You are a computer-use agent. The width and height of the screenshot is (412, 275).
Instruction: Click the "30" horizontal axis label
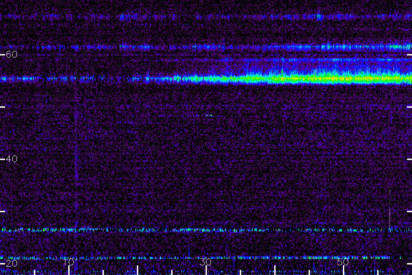(206, 262)
